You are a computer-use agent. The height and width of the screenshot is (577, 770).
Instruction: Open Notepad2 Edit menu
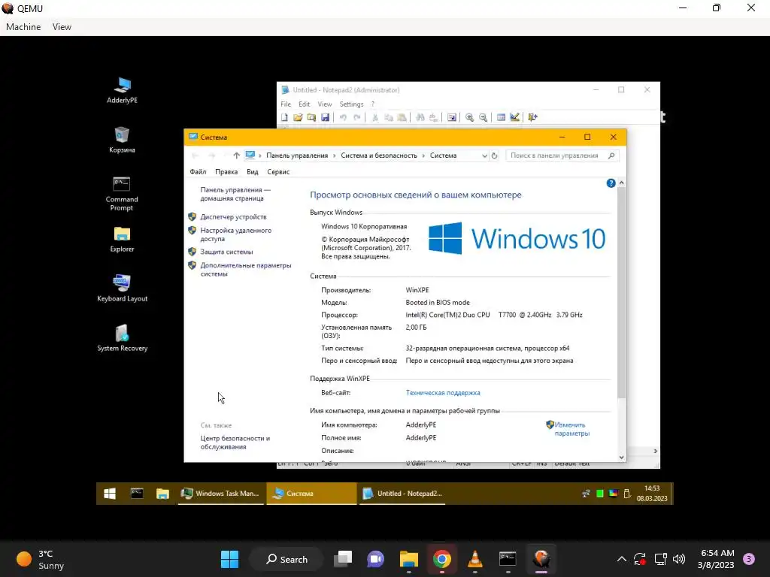(x=305, y=104)
